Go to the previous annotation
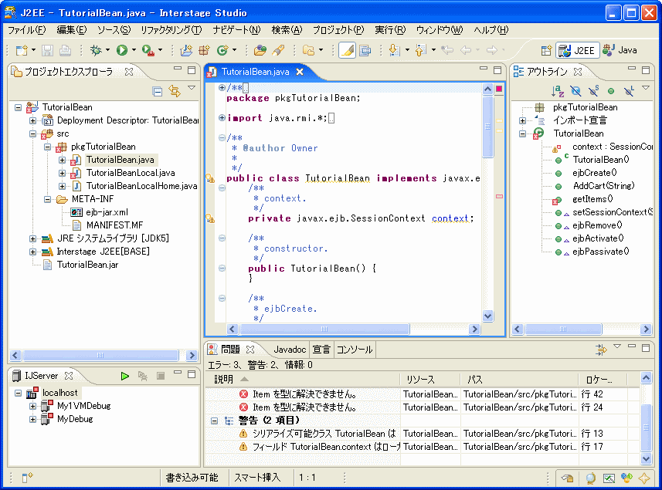Image resolution: width=662 pixels, height=490 pixels. point(420,51)
